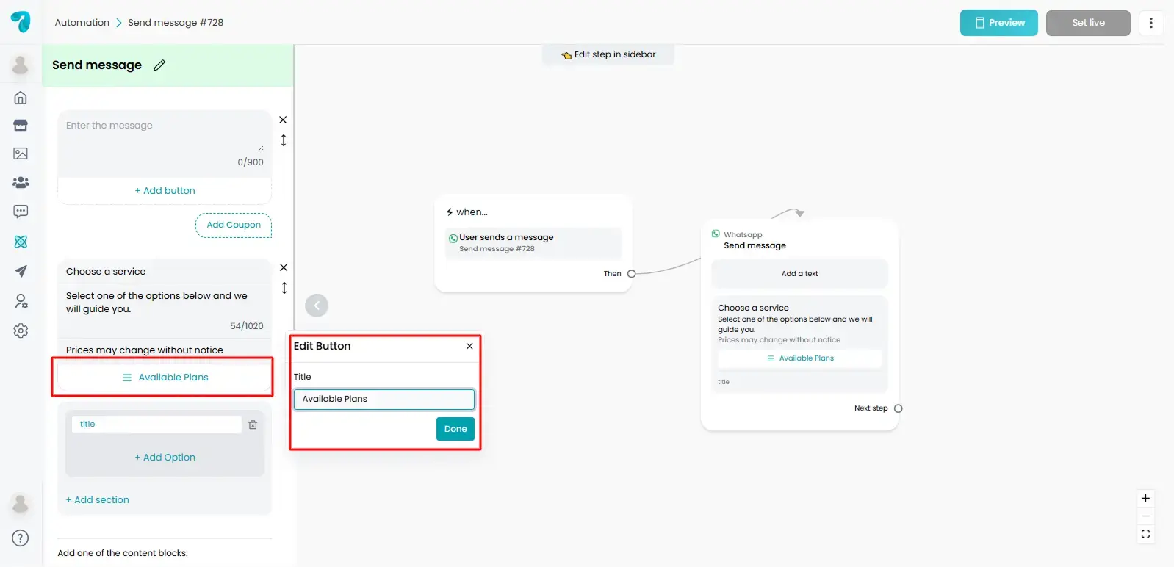The width and height of the screenshot is (1174, 567).
Task: Click the Set live button
Action: click(x=1087, y=23)
